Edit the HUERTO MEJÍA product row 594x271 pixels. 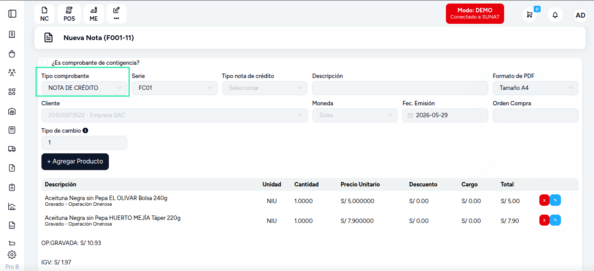(x=555, y=220)
